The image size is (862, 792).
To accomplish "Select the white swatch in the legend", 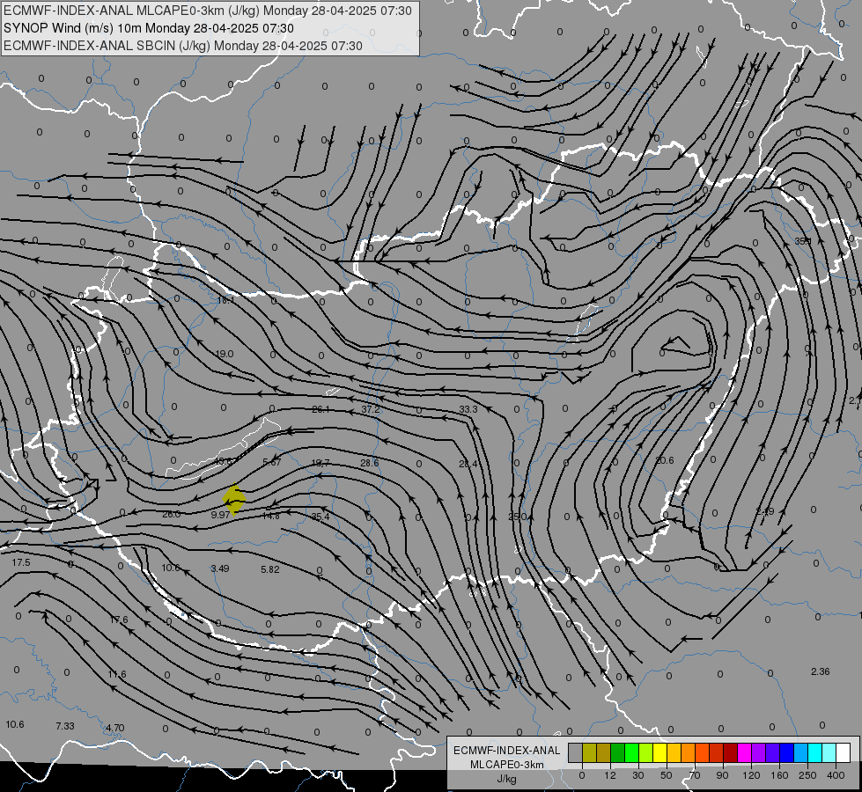I will [x=843, y=752].
